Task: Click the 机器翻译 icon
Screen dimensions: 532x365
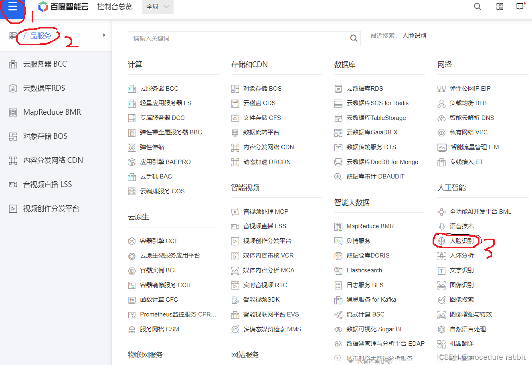Action: [x=441, y=344]
